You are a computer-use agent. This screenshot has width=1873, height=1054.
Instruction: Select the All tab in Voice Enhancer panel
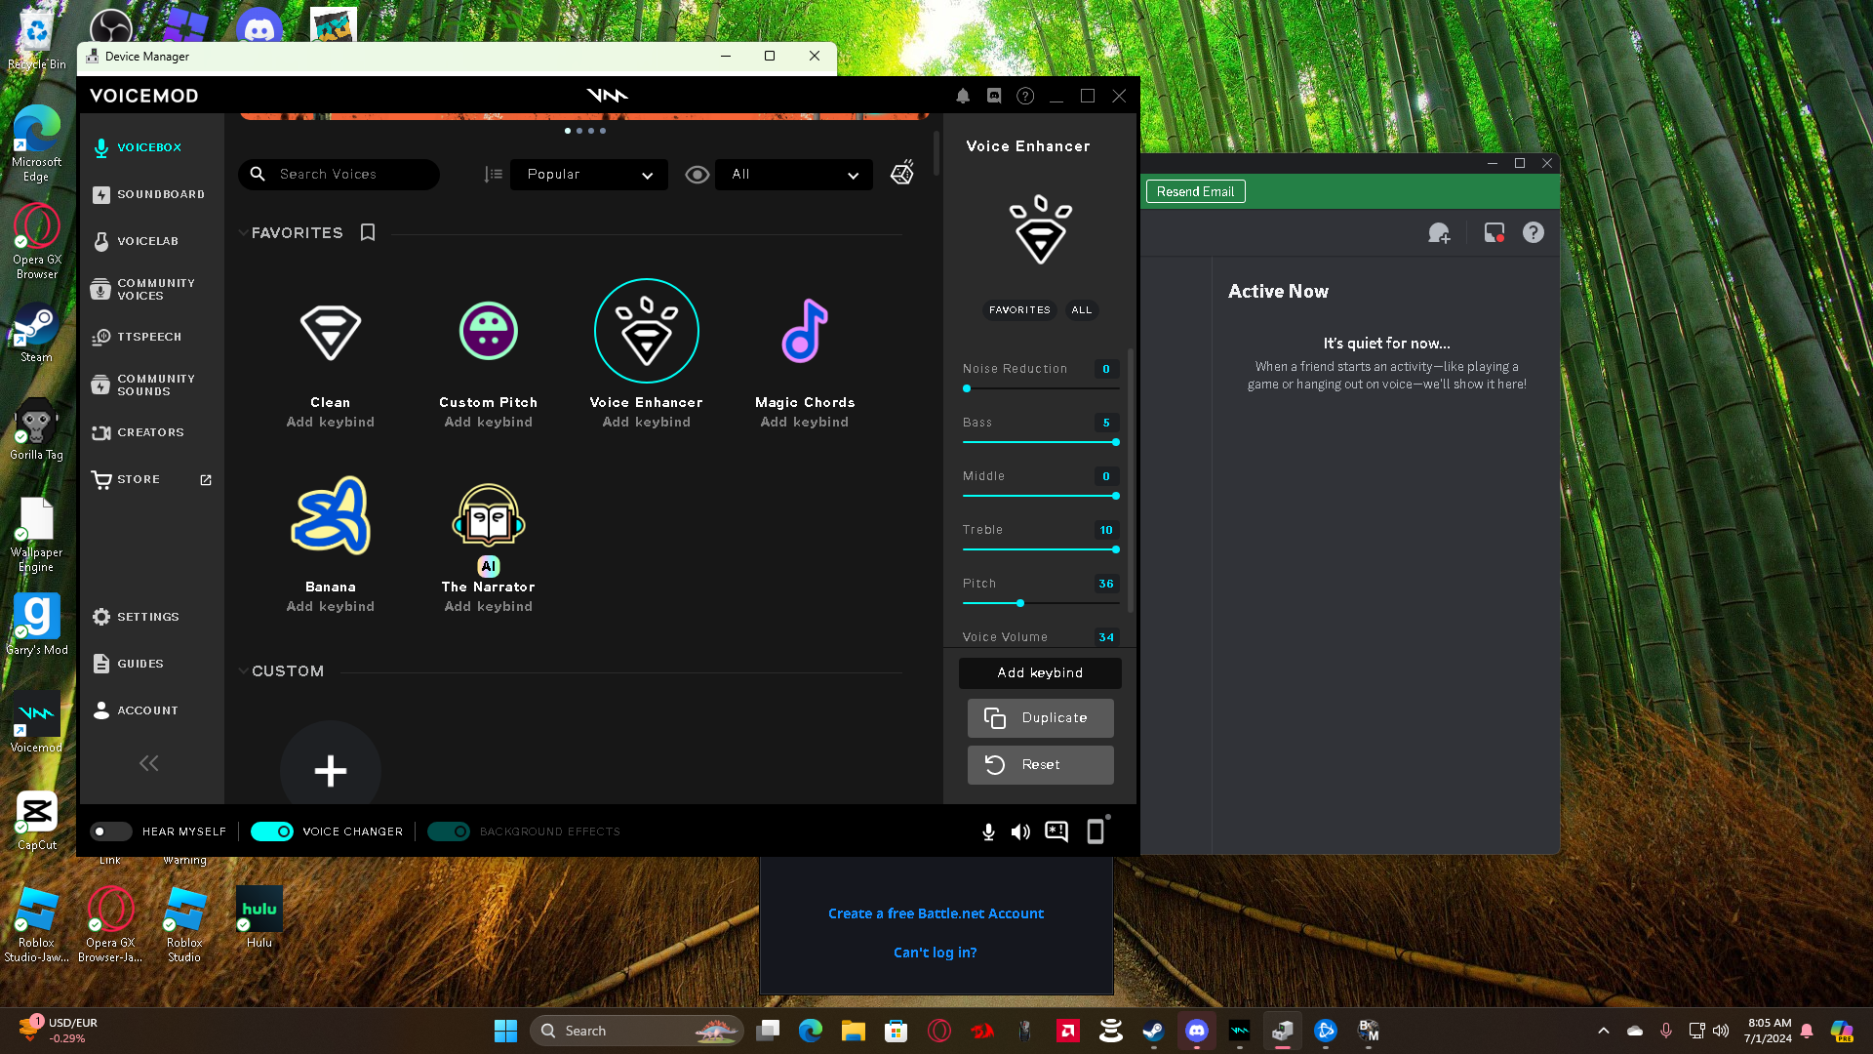(1082, 310)
